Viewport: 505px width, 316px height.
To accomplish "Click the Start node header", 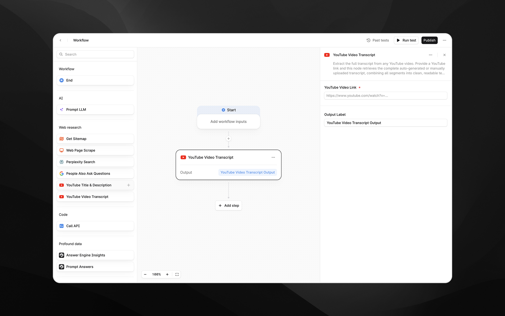I will point(229,110).
